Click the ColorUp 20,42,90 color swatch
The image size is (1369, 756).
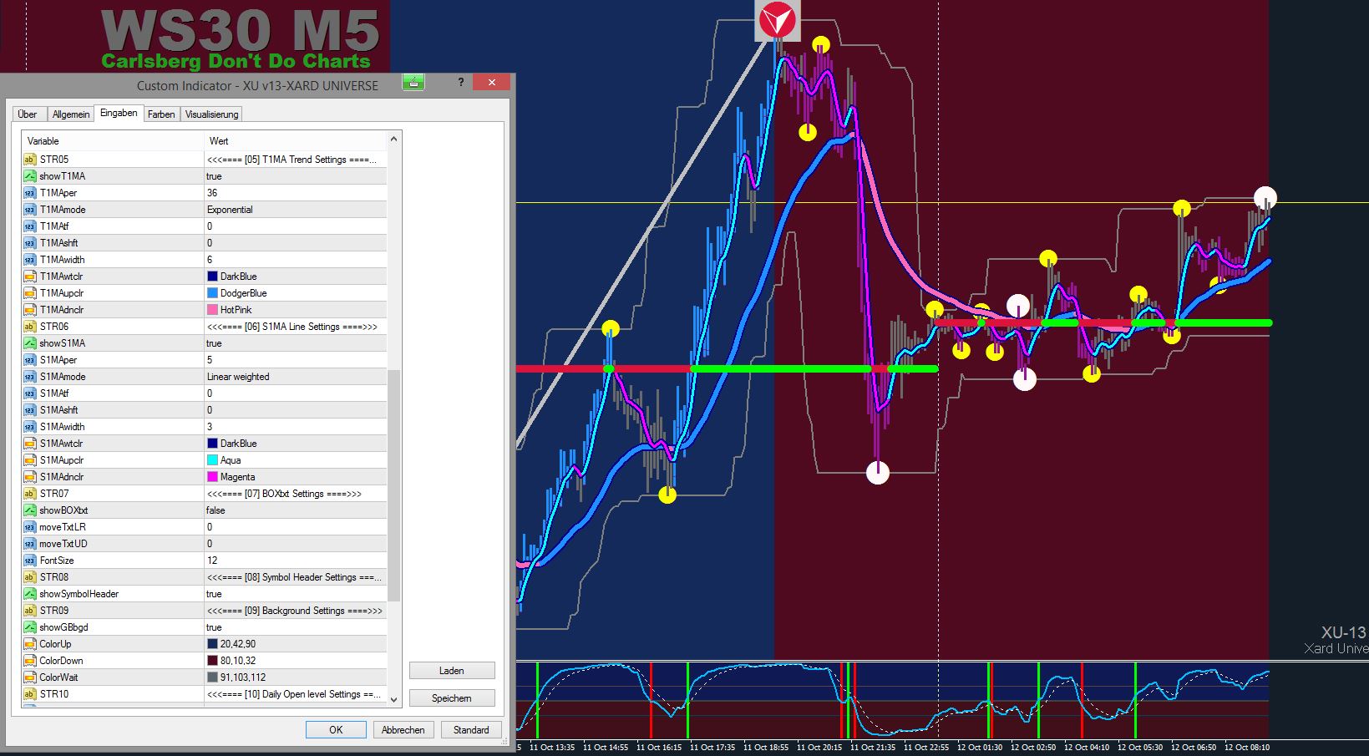212,644
